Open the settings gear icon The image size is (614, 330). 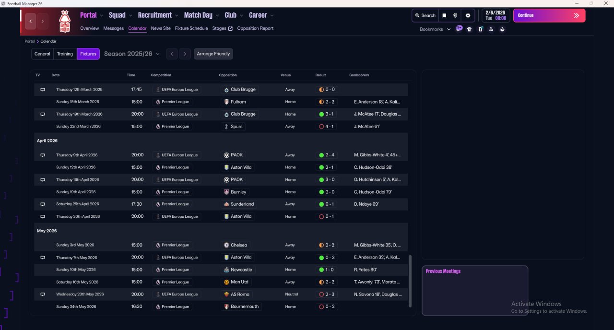[468, 15]
